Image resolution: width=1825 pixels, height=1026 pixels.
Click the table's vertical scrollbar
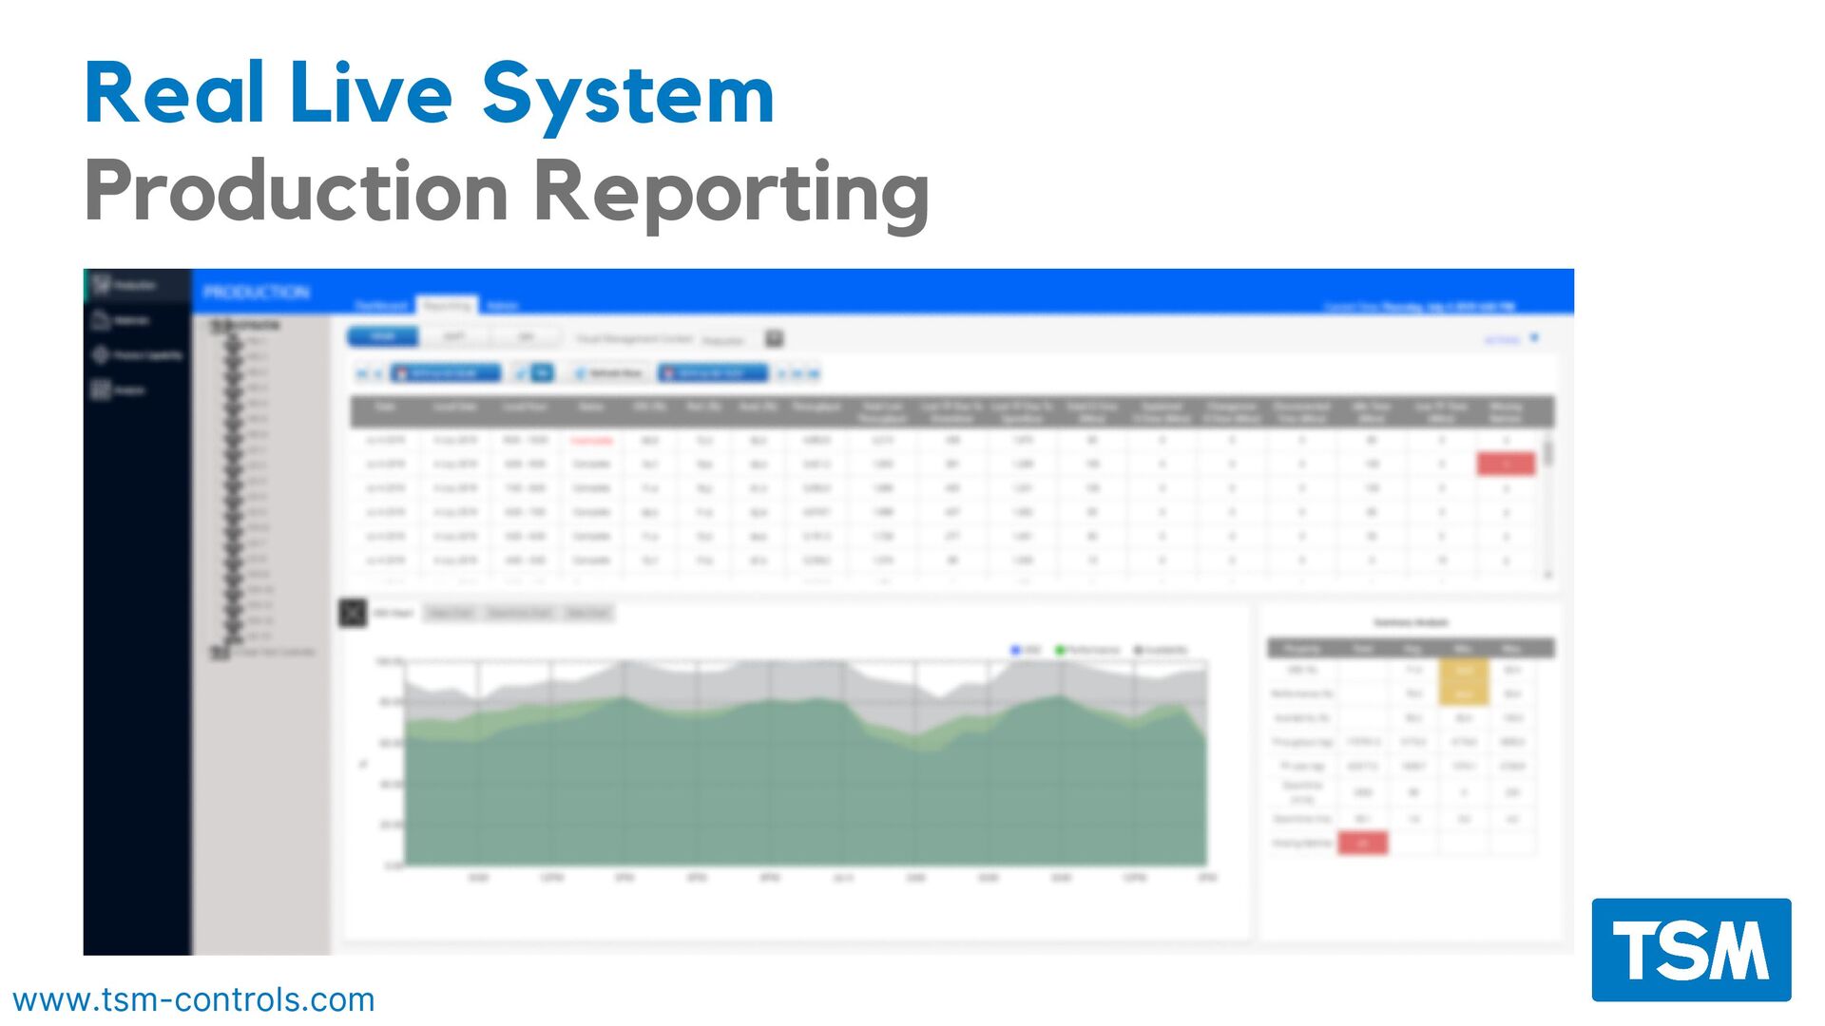(x=1548, y=454)
